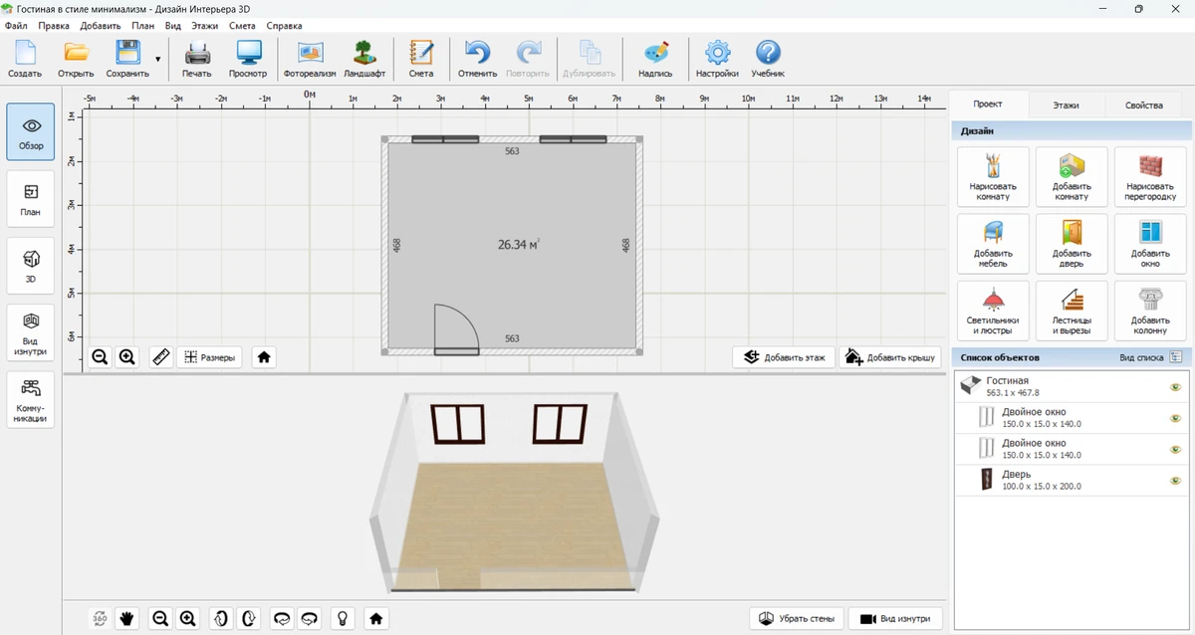Switch to 3D view mode
1195x635 pixels.
(31, 266)
